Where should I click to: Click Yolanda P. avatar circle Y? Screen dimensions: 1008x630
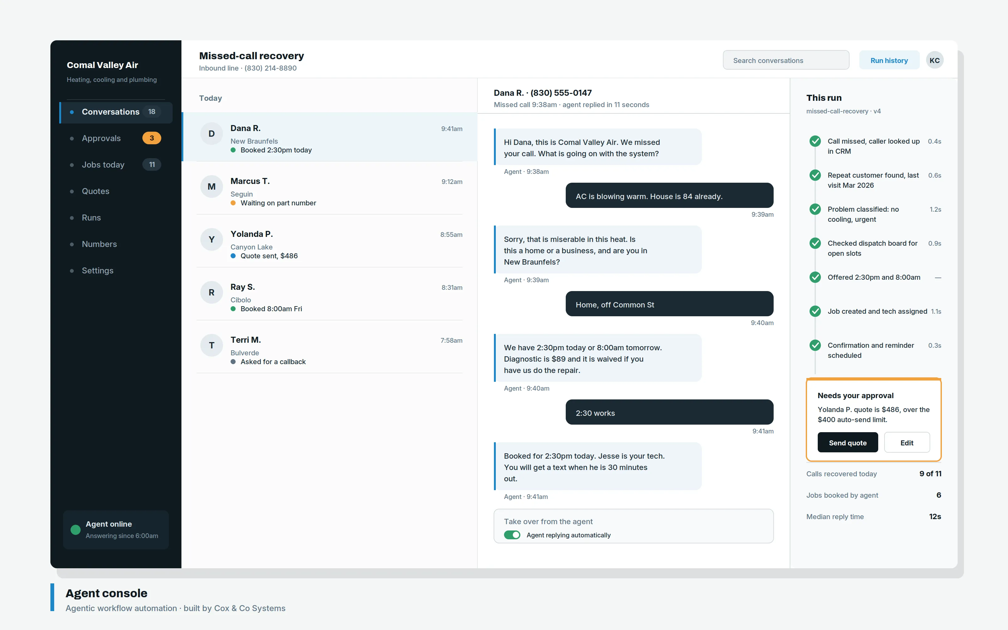[212, 240]
